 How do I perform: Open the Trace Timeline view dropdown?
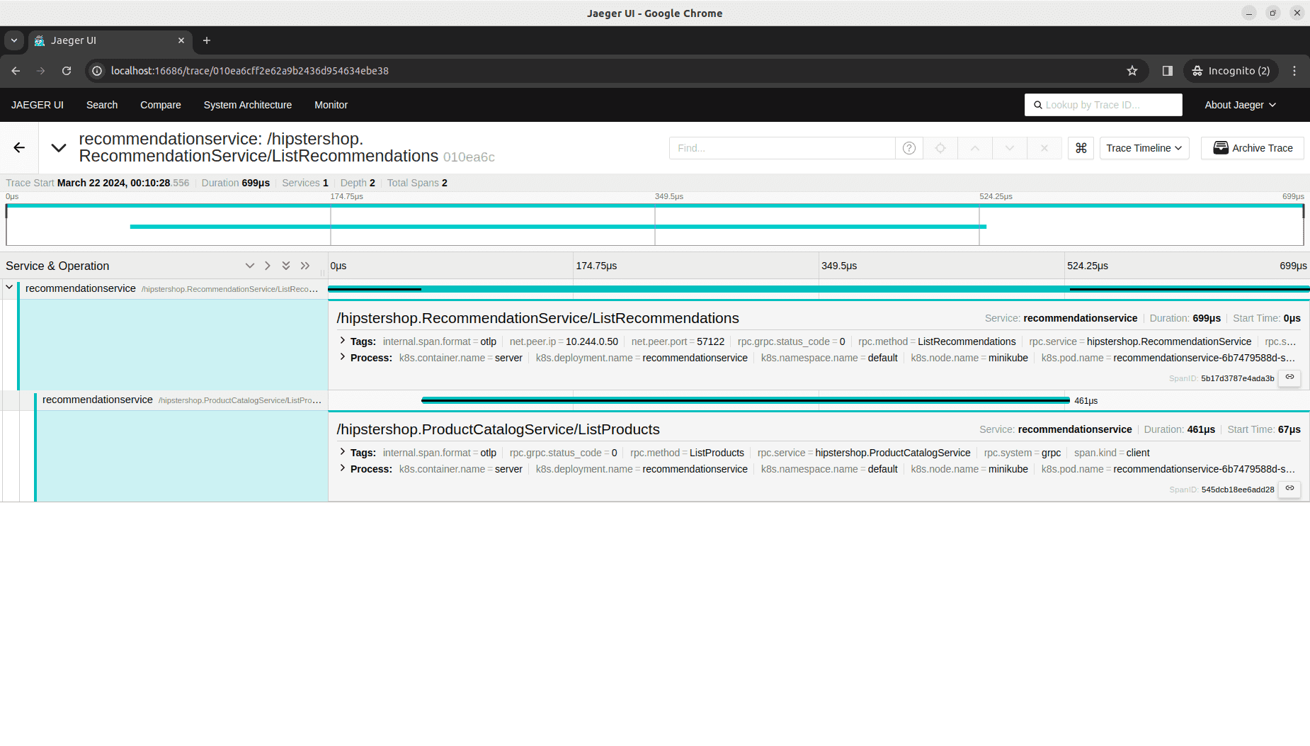tap(1144, 148)
